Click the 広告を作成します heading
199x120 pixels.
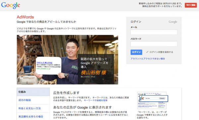pyautogui.click(x=66, y=93)
